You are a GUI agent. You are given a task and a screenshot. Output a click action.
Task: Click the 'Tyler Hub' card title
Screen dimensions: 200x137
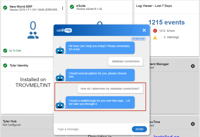pos(10,121)
